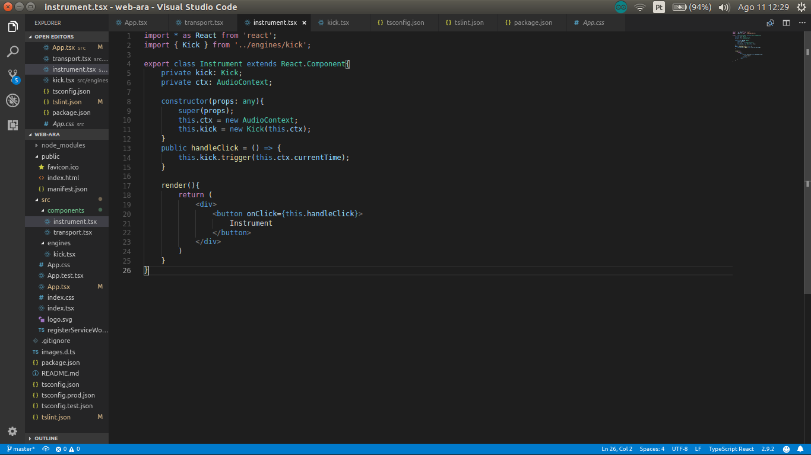Viewport: 811px width, 455px height.
Task: Open the Explorer view in activity bar
Action: click(x=12, y=27)
